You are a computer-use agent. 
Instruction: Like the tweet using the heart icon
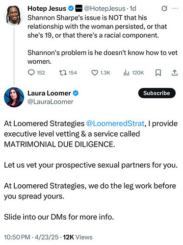[x=95, y=73]
